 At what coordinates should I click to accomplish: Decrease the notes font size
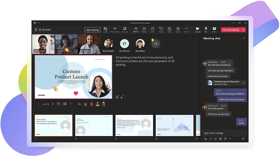tap(122, 97)
